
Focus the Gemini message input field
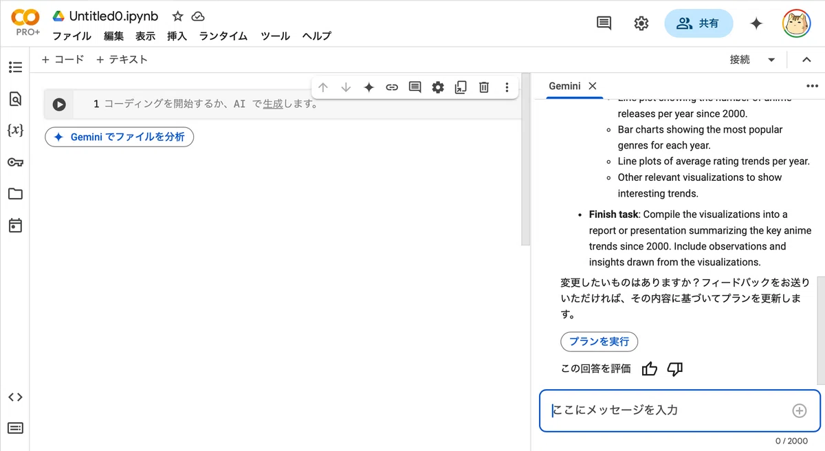[679, 410]
